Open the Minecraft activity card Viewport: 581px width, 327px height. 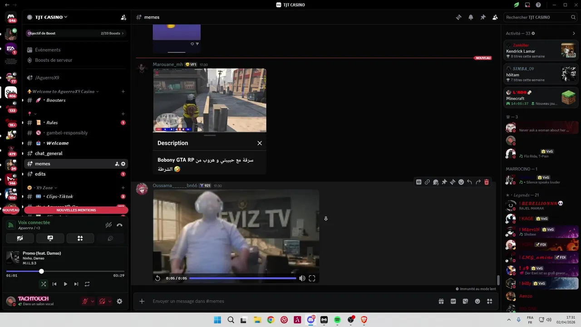[541, 98]
